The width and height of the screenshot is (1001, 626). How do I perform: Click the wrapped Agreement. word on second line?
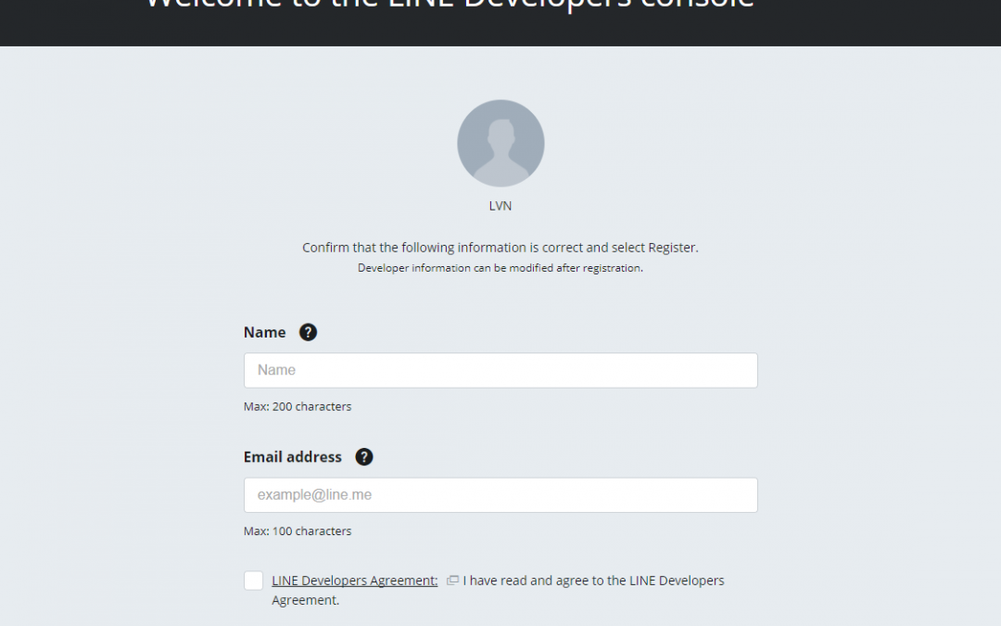pos(305,600)
